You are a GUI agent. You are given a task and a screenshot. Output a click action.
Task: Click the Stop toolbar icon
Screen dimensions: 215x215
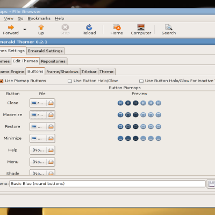tap(65, 27)
